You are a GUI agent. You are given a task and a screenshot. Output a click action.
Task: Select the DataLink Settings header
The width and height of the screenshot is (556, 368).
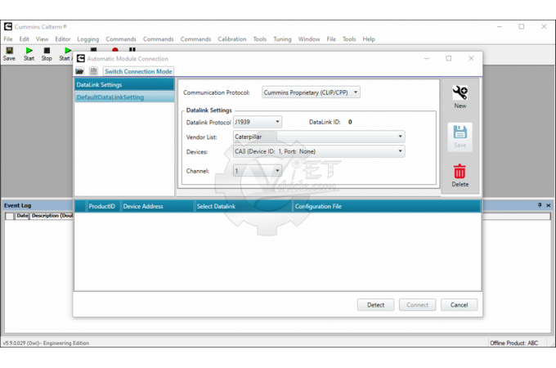(x=124, y=85)
